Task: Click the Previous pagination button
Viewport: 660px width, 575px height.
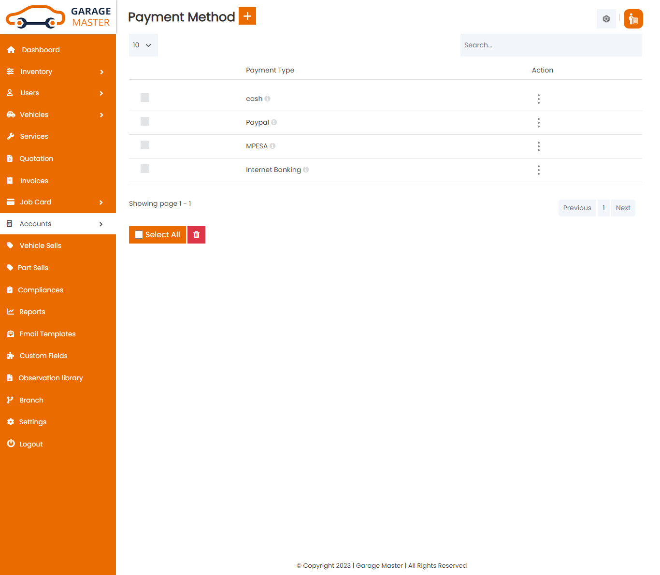Action: (577, 207)
